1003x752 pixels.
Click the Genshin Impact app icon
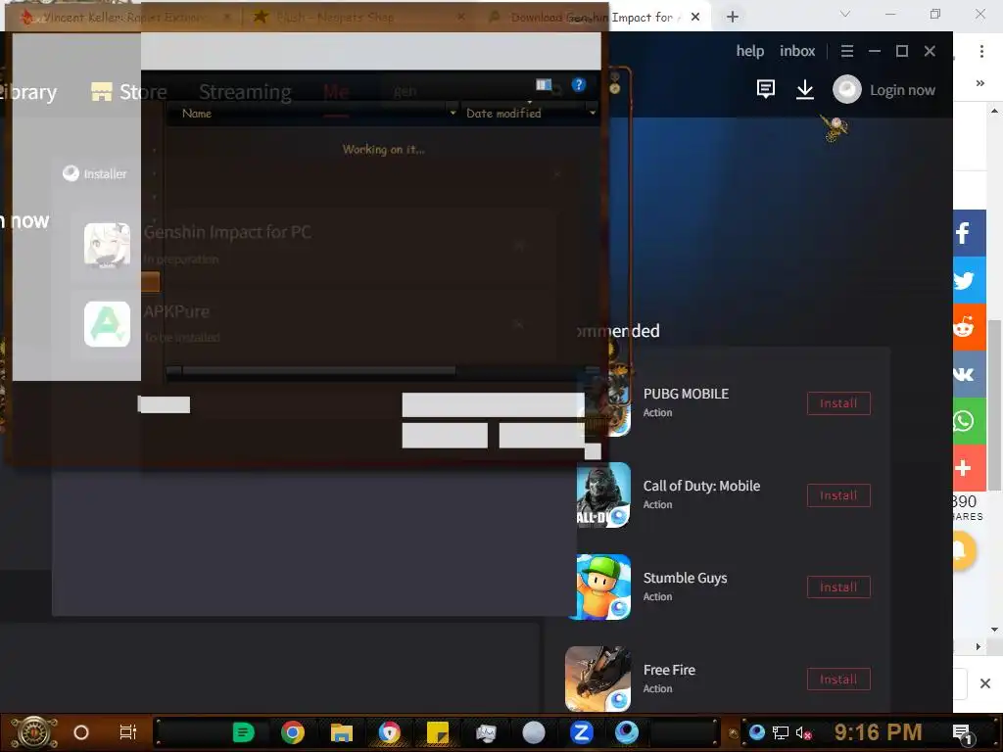click(107, 245)
